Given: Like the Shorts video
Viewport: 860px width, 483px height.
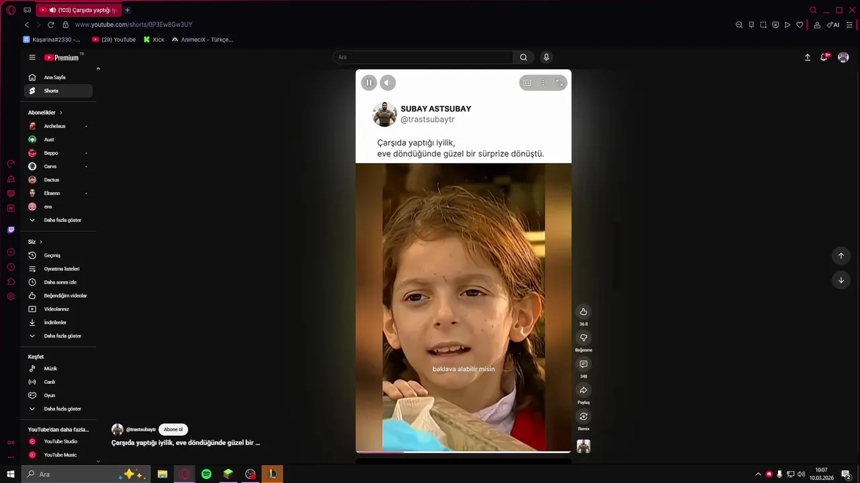Looking at the screenshot, I should (583, 311).
